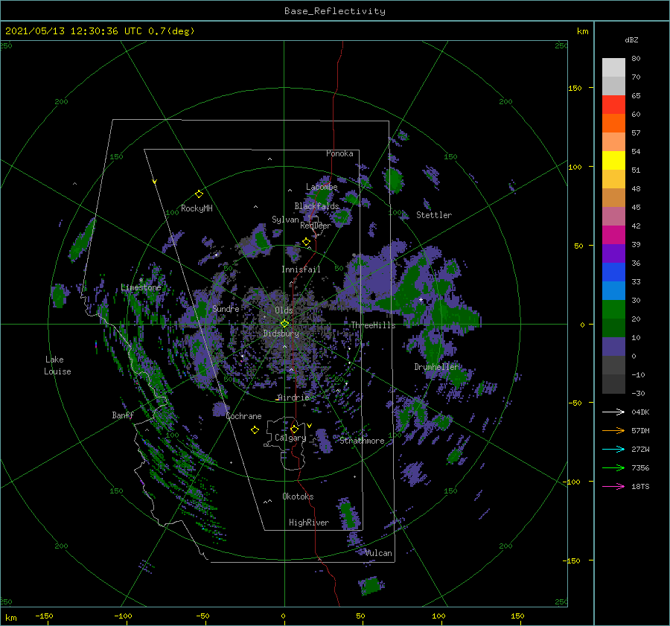This screenshot has width=670, height=626.
Task: Click the HighRiver town label
Action: point(309,523)
